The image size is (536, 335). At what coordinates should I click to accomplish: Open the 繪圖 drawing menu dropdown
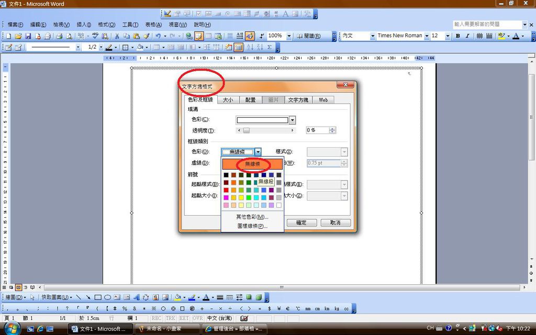point(15,297)
